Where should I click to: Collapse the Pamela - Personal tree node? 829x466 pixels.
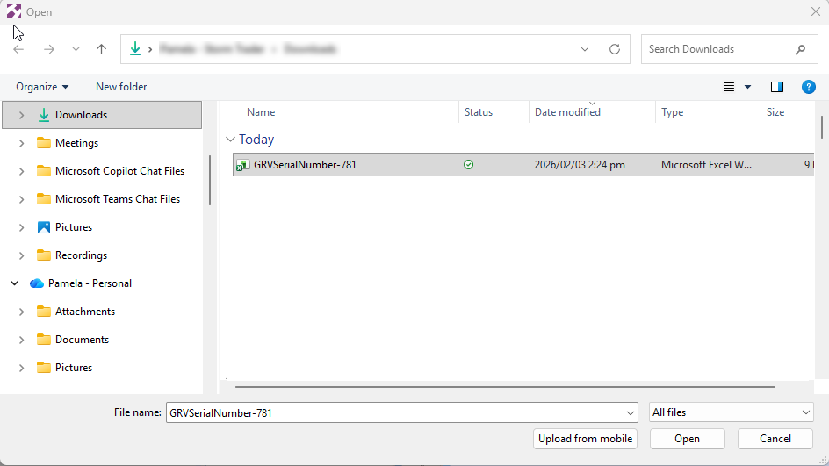pyautogui.click(x=15, y=283)
